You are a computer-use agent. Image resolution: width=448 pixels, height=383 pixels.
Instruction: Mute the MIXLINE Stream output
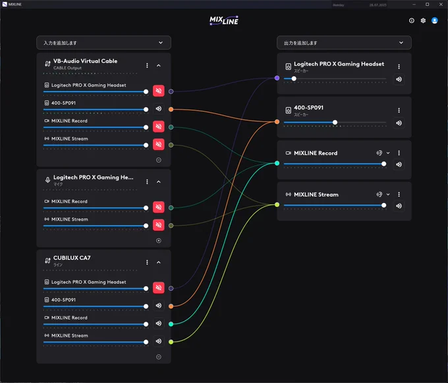coord(399,206)
